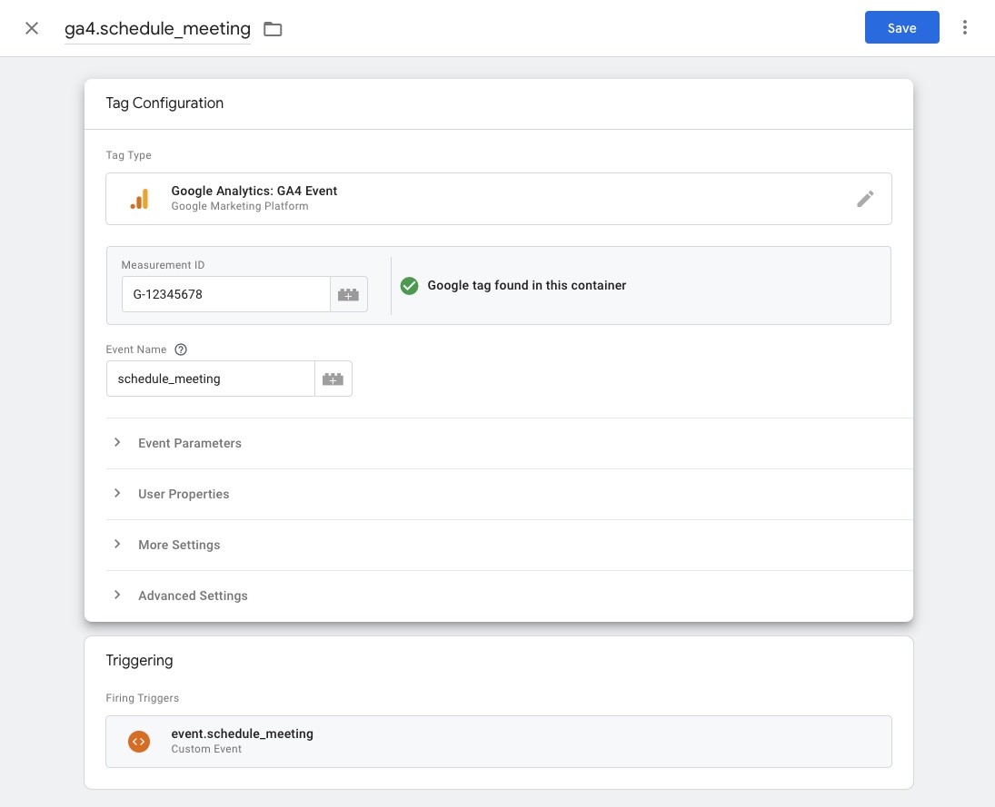995x807 pixels.
Task: Close the tag editor with X icon
Action: click(32, 28)
